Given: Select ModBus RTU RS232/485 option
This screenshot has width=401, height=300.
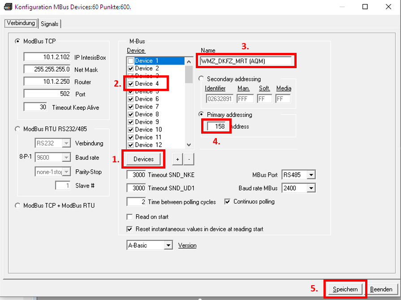Looking at the screenshot, I should pos(18,129).
